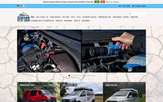Open the More on cookies link
The image size is (163, 102).
pos(113,2)
